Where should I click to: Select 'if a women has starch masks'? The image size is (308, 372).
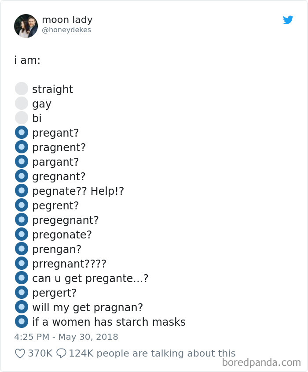pos(21,321)
